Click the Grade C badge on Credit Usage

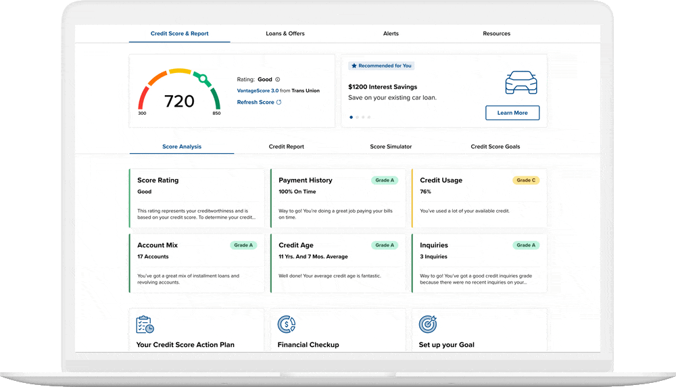tap(526, 180)
